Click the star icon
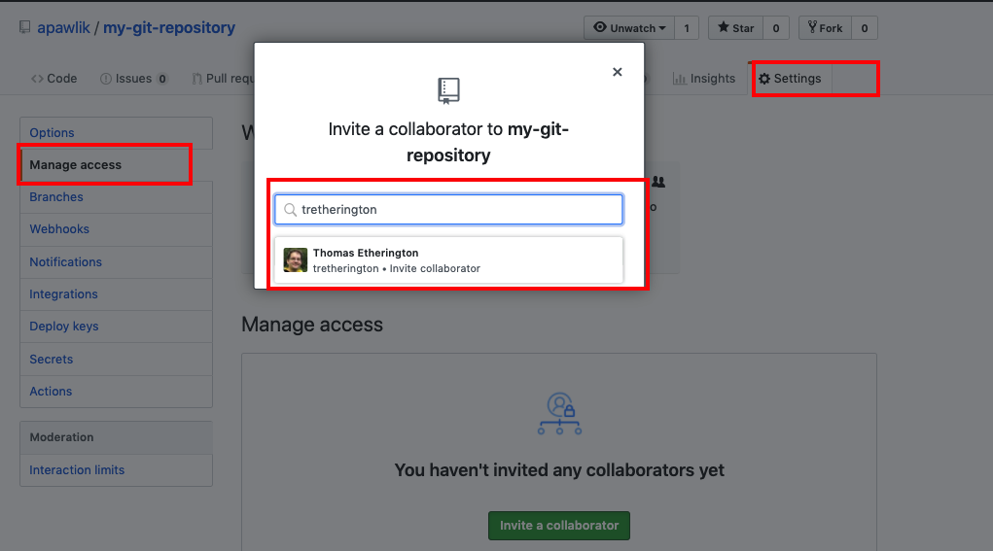 pyautogui.click(x=724, y=27)
